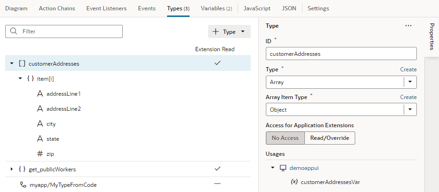Screen dimensions: 439x192
Task: Select the city field row
Action: click(x=128, y=124)
